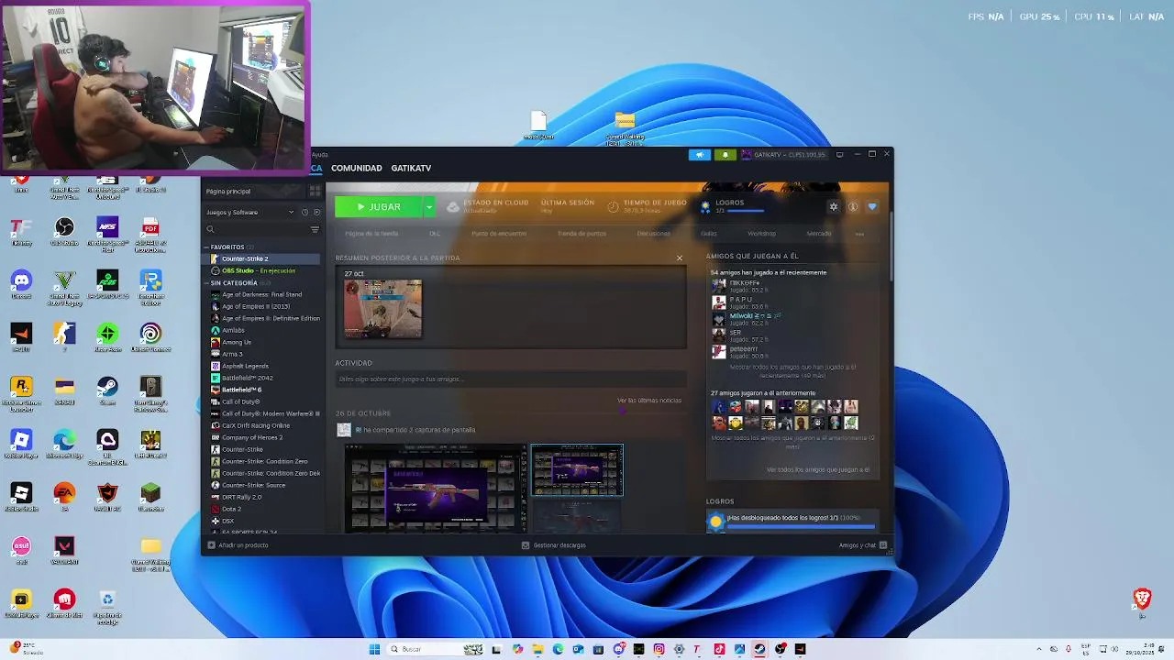
Task: Click the recent activity clock icon in sidebar
Action: [x=305, y=213]
